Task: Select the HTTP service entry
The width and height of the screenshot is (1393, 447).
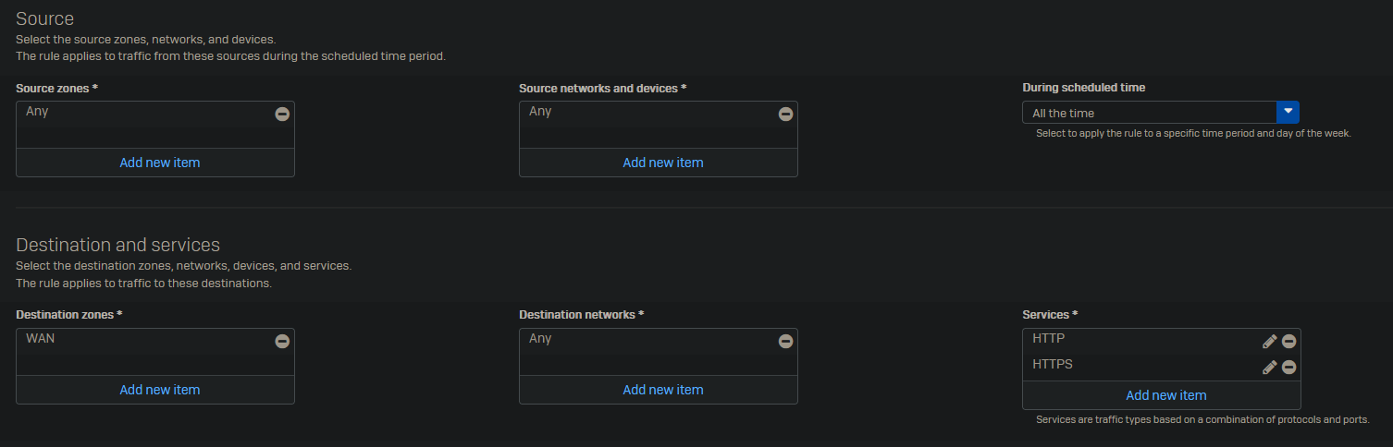Action: 1049,339
